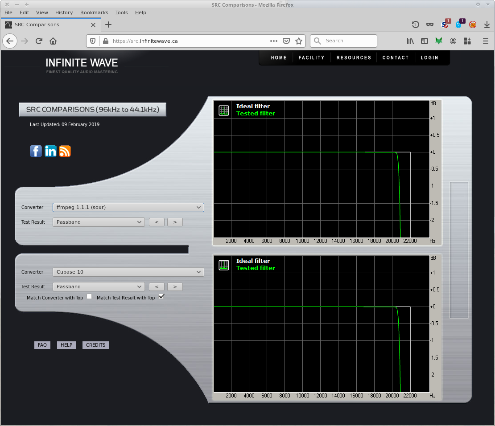Image resolution: width=495 pixels, height=426 pixels.
Task: Click the FAQ button
Action: [x=42, y=345]
